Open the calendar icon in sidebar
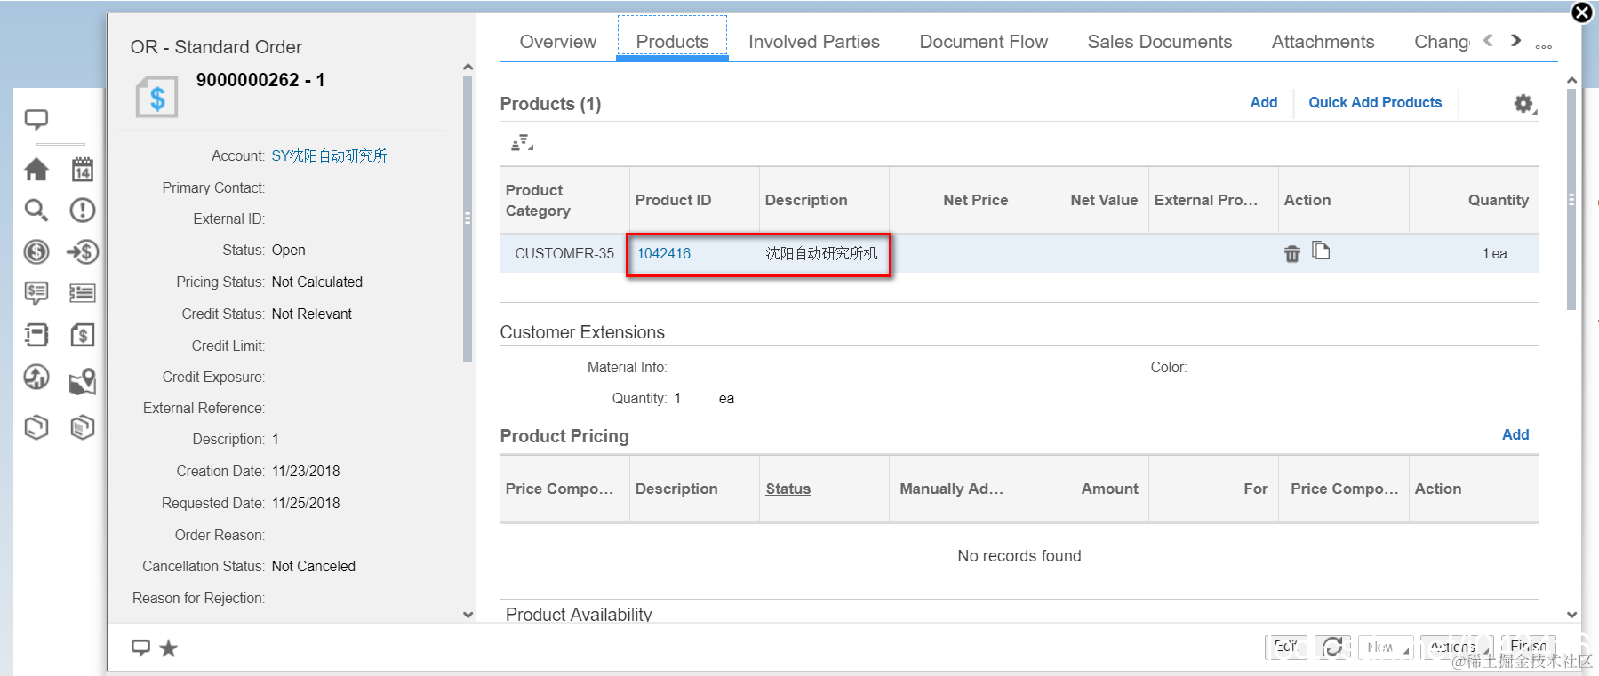This screenshot has width=1599, height=676. pyautogui.click(x=83, y=169)
